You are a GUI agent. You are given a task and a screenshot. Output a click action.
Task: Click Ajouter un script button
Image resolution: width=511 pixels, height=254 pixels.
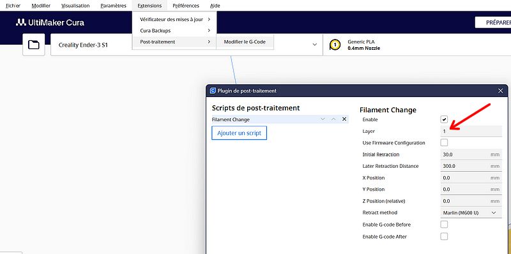239,133
